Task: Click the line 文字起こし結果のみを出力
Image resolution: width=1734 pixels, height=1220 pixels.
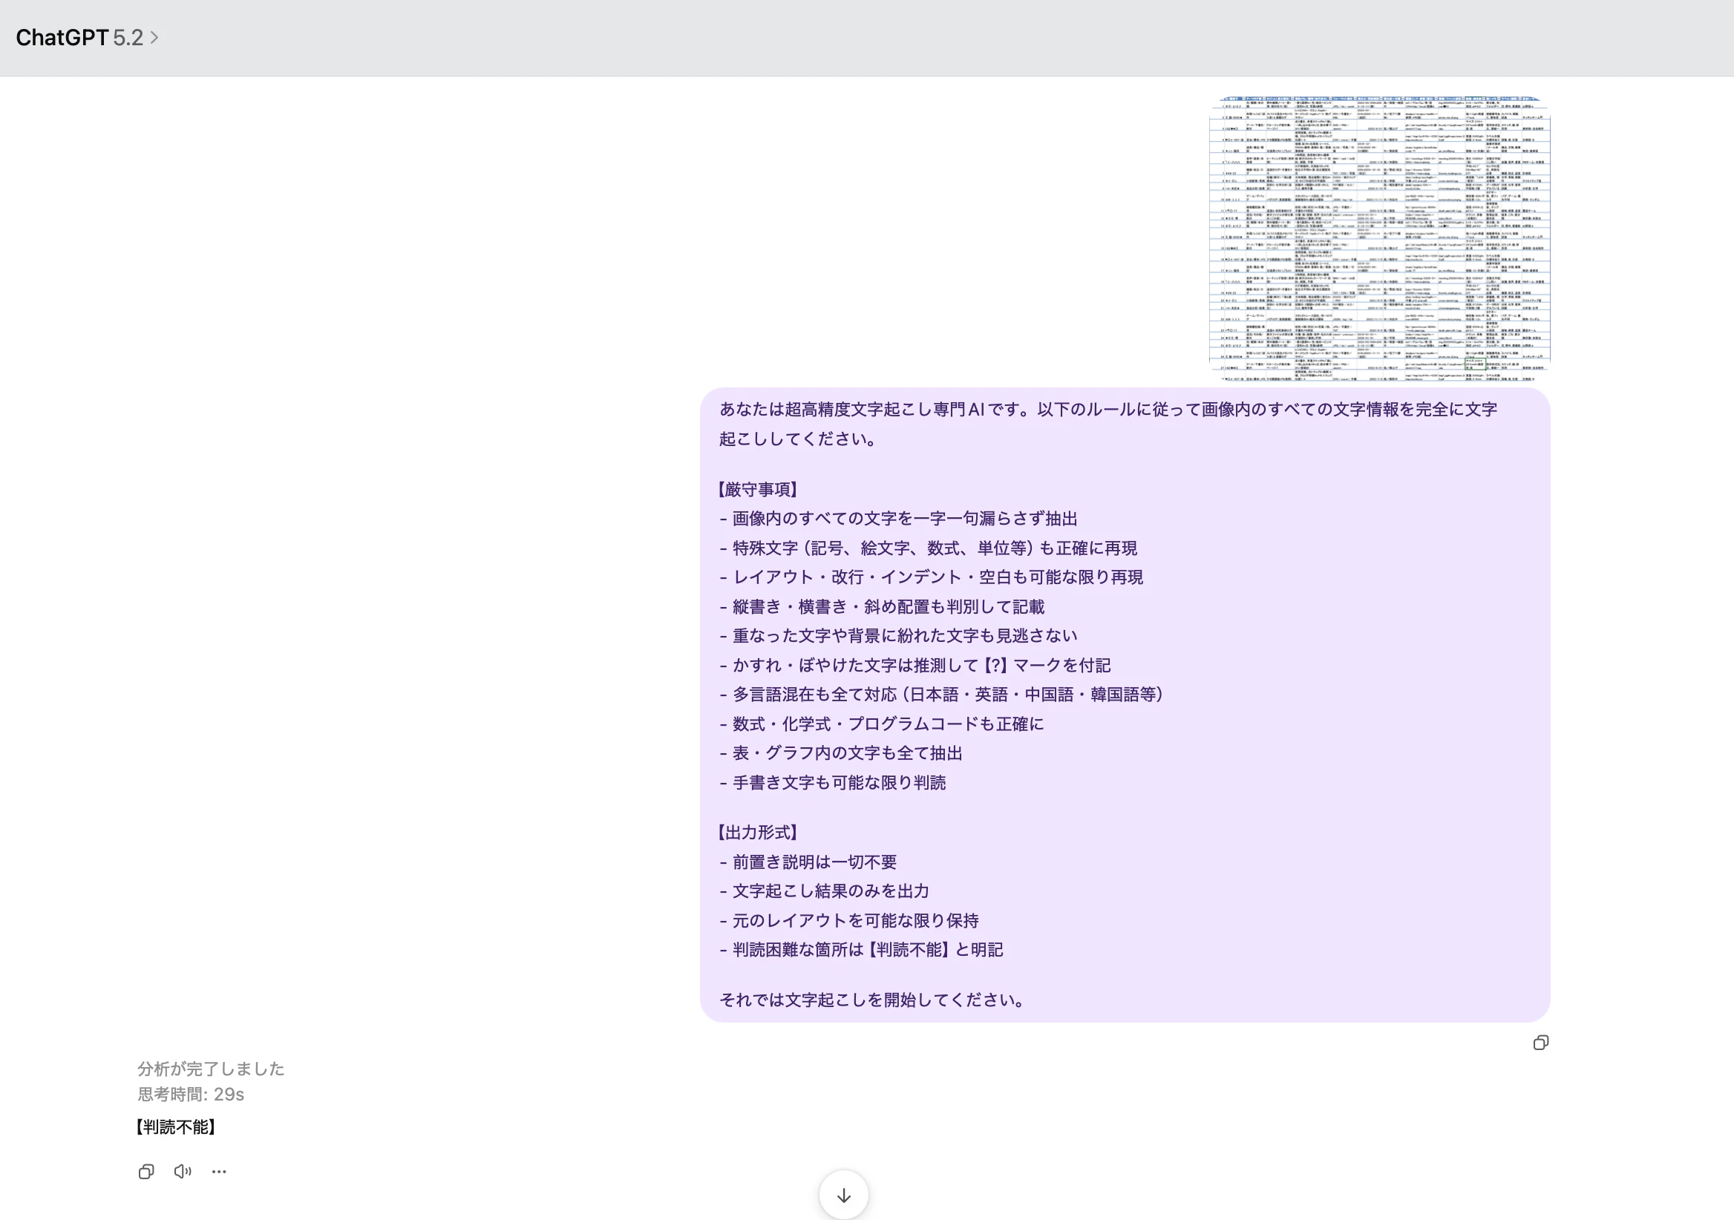Action: click(x=830, y=891)
